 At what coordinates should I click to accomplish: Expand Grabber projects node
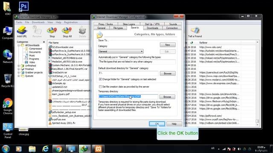[19, 73]
